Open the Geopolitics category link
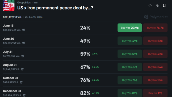This screenshot has height=97, width=172. click(x=24, y=3)
